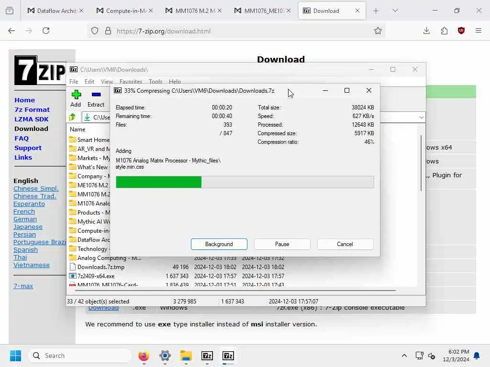Open the Firefox icon in the taskbar
This screenshot has height=367, width=490.
tap(144, 356)
